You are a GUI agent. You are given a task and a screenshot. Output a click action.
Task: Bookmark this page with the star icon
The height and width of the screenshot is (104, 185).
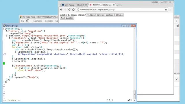pos(166,10)
